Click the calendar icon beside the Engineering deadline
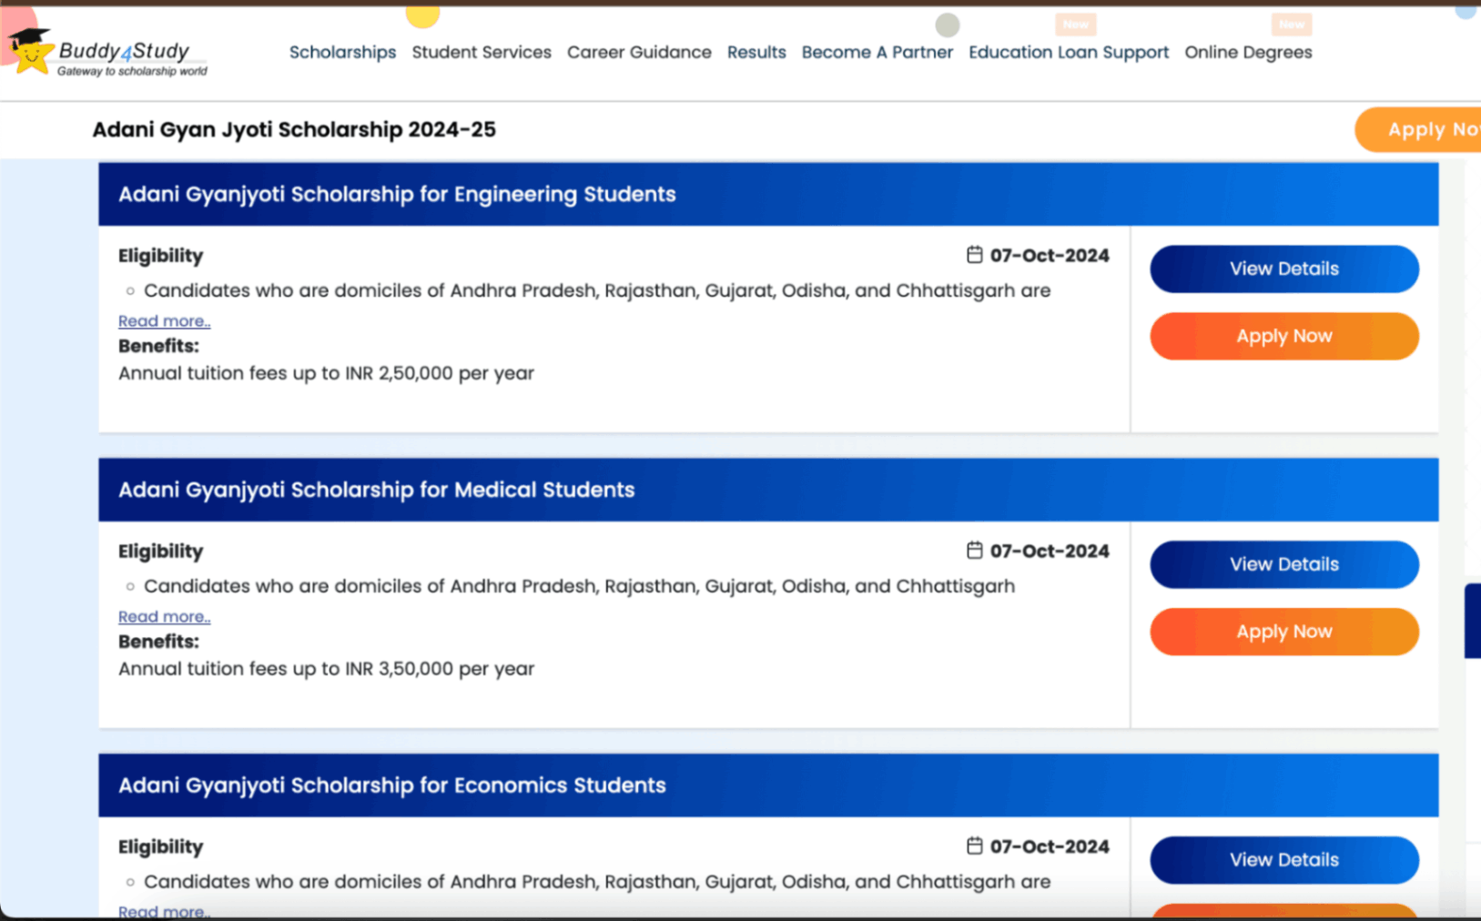The height and width of the screenshot is (921, 1481). [974, 256]
